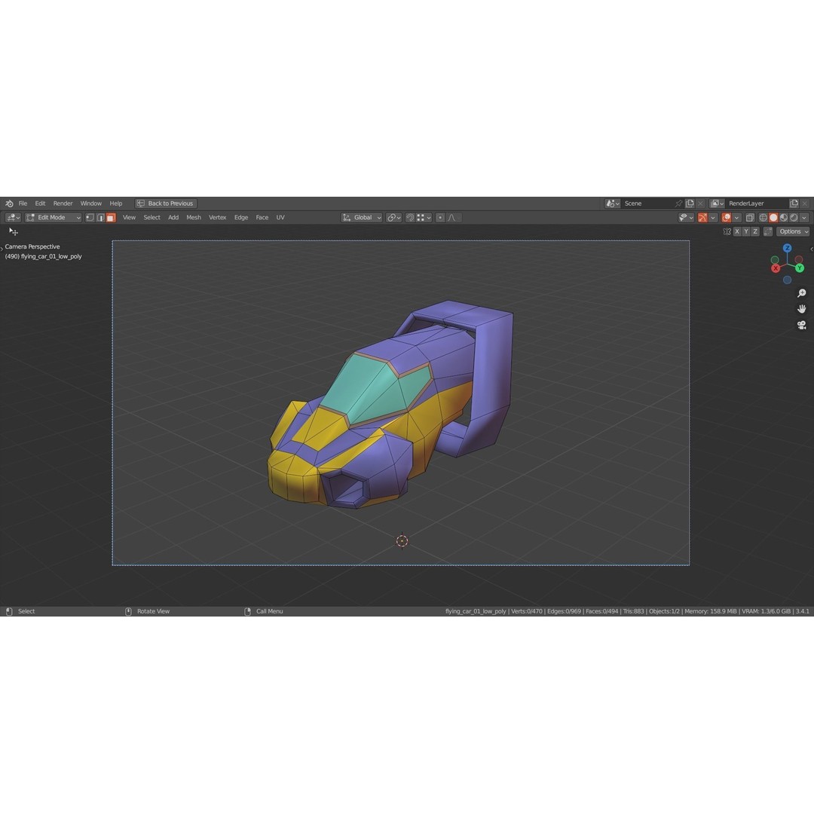Toggle X-ray mode in header
This screenshot has height=814, width=814.
point(749,218)
